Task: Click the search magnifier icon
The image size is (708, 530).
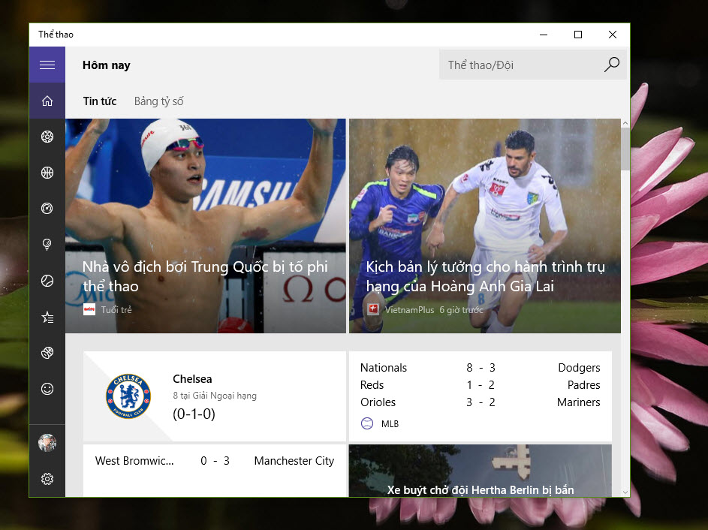Action: tap(612, 65)
